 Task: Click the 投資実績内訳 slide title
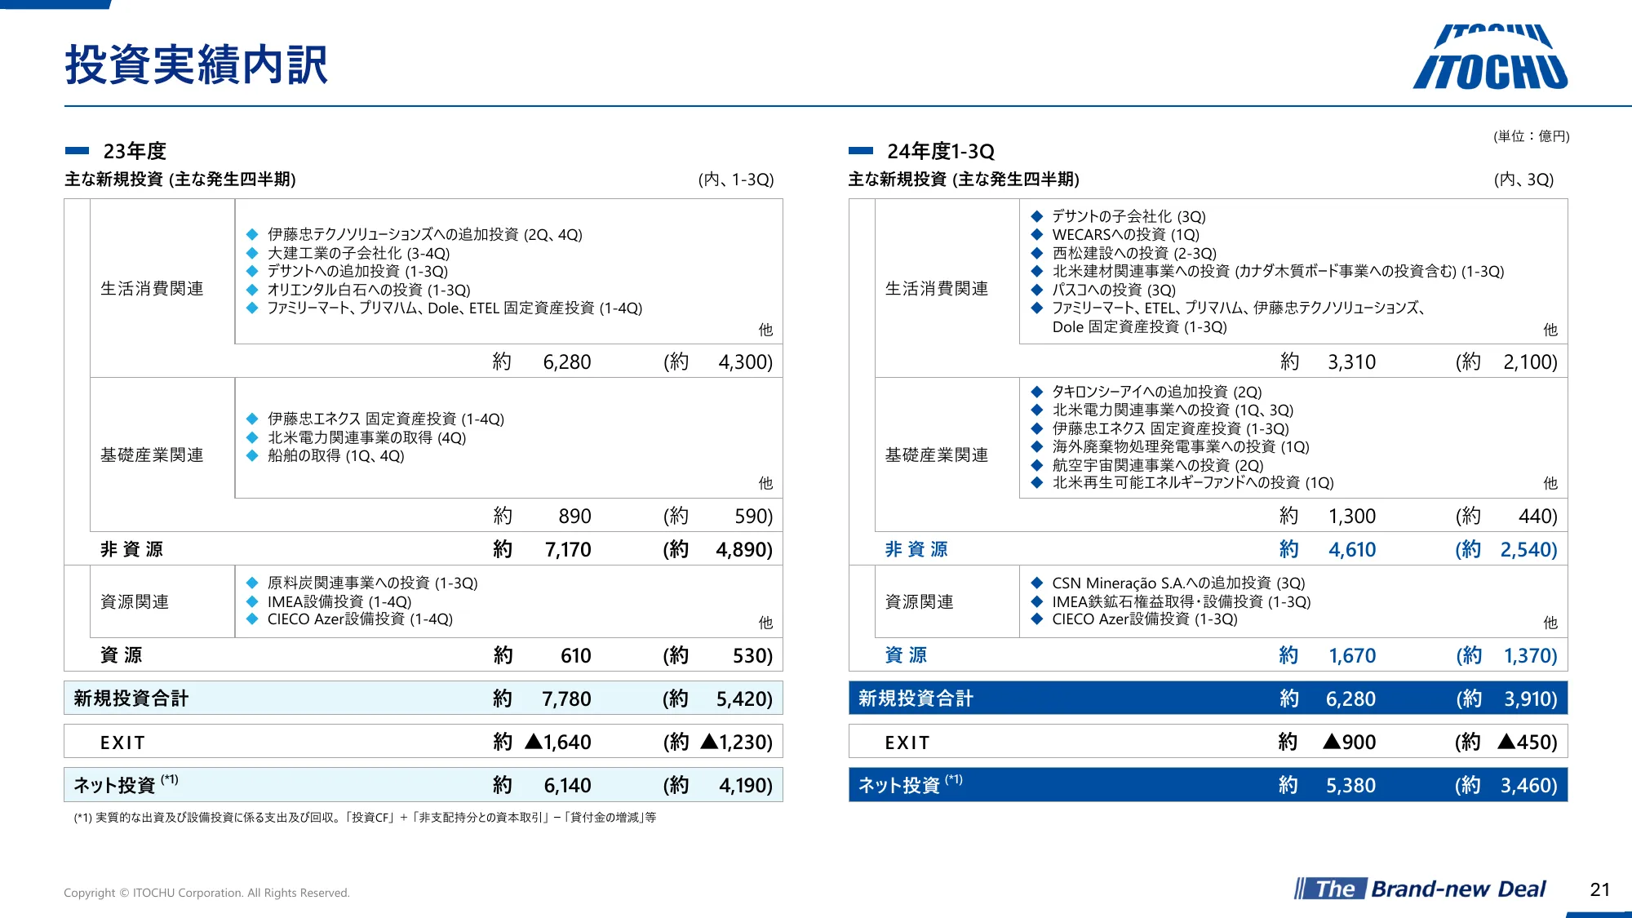click(x=197, y=65)
